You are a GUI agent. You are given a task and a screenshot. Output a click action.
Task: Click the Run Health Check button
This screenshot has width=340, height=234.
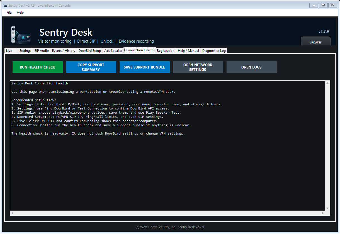coord(38,67)
